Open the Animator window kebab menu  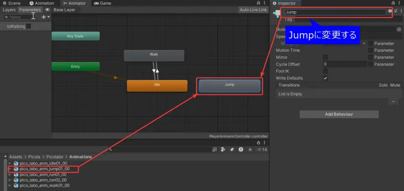point(264,3)
